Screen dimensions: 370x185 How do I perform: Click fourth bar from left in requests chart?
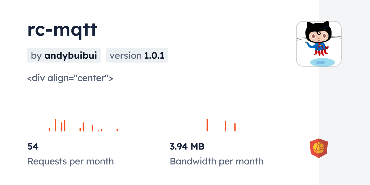coord(65,126)
